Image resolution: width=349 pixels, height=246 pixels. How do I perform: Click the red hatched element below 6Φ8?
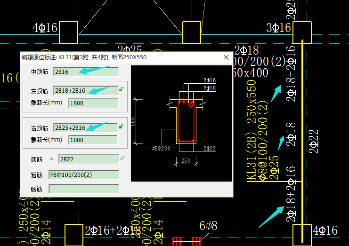tap(187, 241)
